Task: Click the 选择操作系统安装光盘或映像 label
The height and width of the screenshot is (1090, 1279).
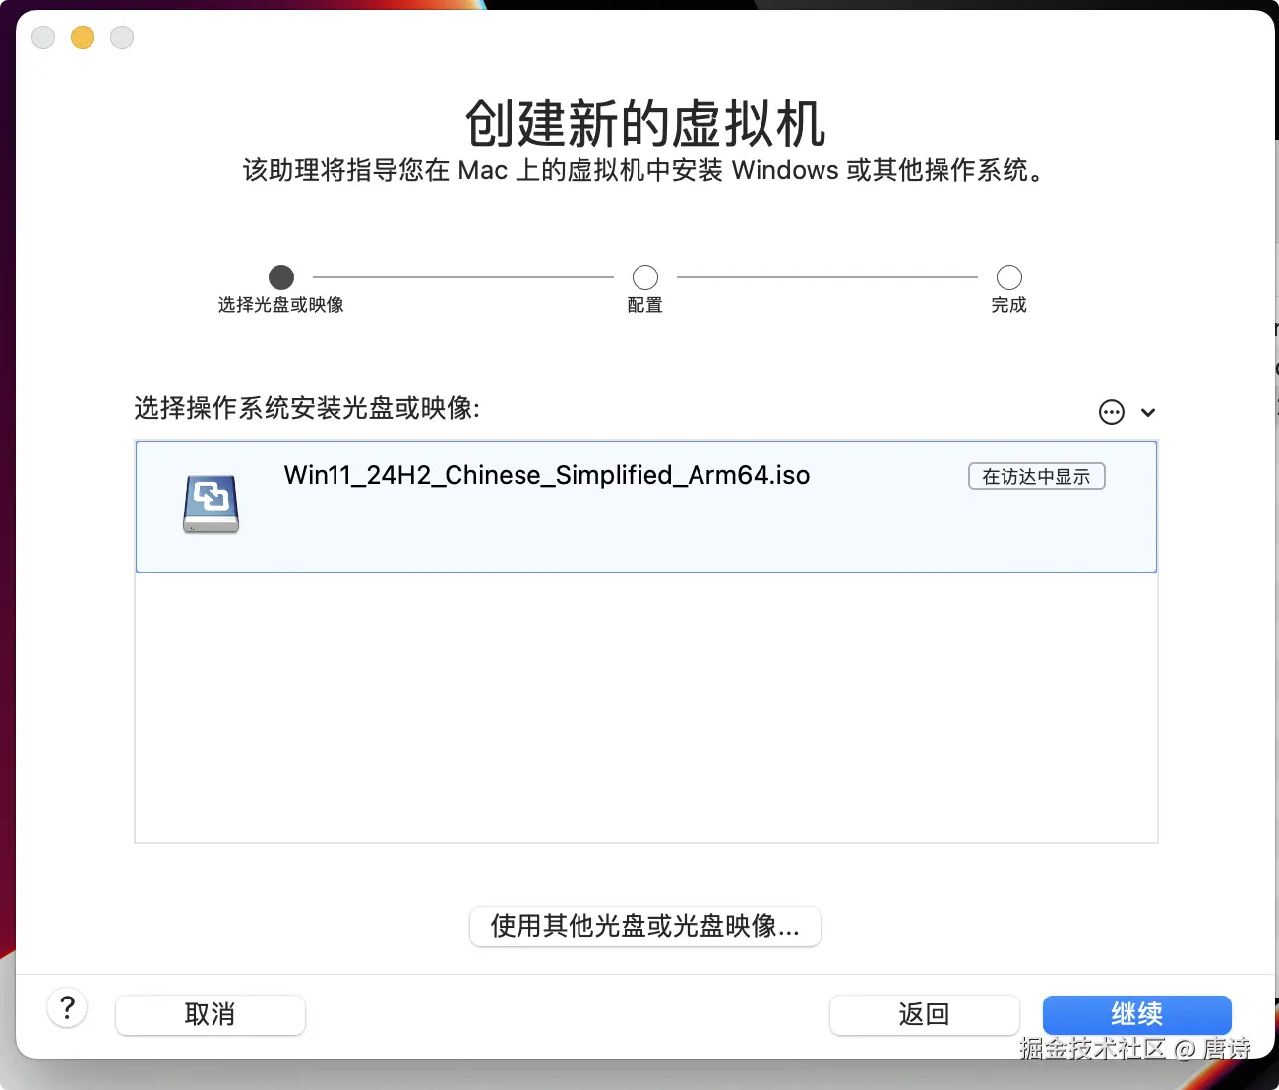Action: click(x=307, y=408)
